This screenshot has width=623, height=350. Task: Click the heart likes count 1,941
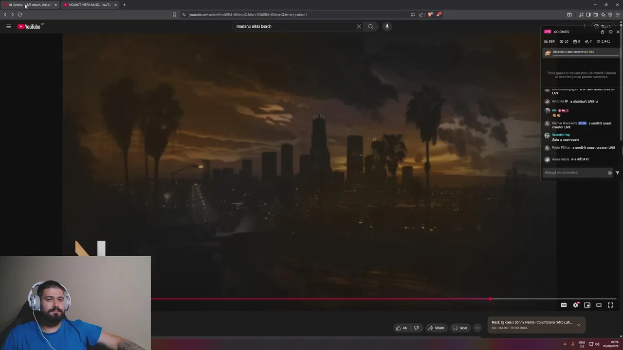603,41
